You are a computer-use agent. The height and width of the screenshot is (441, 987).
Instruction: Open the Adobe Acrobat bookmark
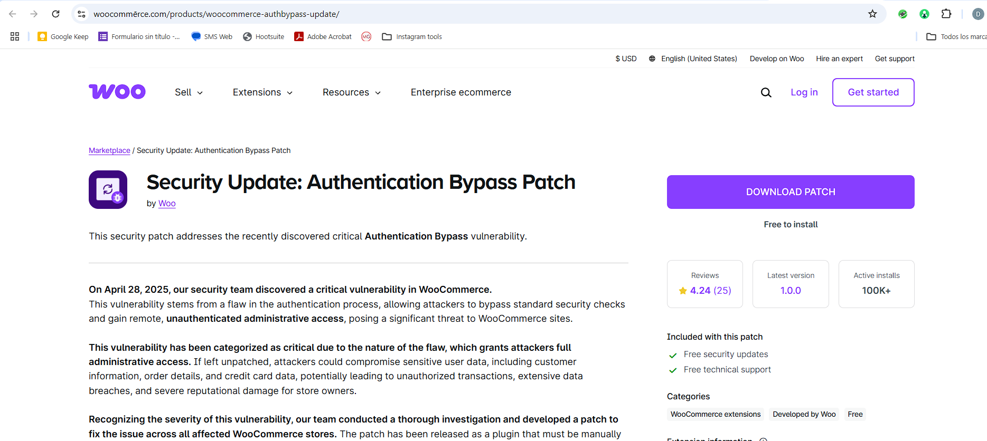(323, 36)
